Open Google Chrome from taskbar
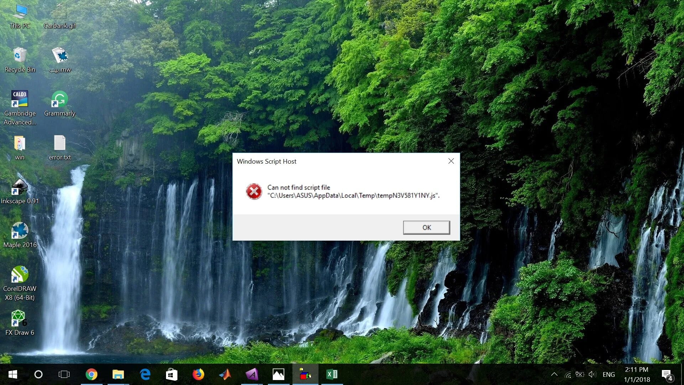The image size is (684, 385). click(92, 374)
